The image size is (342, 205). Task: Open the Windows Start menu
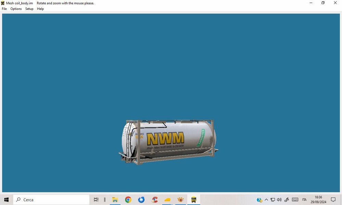tap(6, 200)
